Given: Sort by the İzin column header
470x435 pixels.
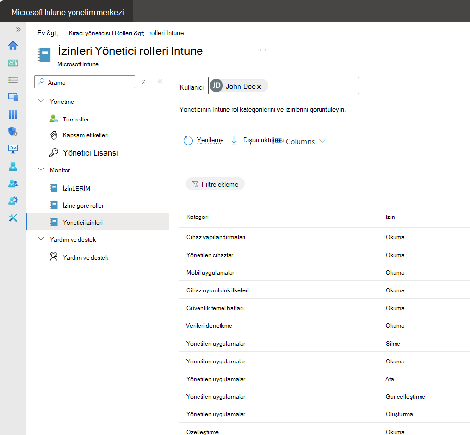Looking at the screenshot, I should 390,217.
